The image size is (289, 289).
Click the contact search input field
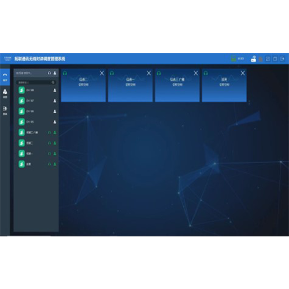coord(36,83)
